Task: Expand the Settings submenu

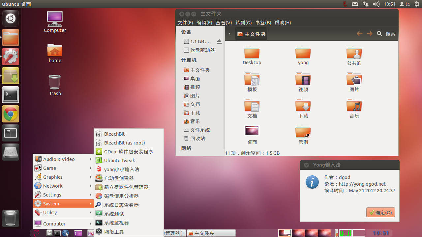Action: pyautogui.click(x=63, y=195)
